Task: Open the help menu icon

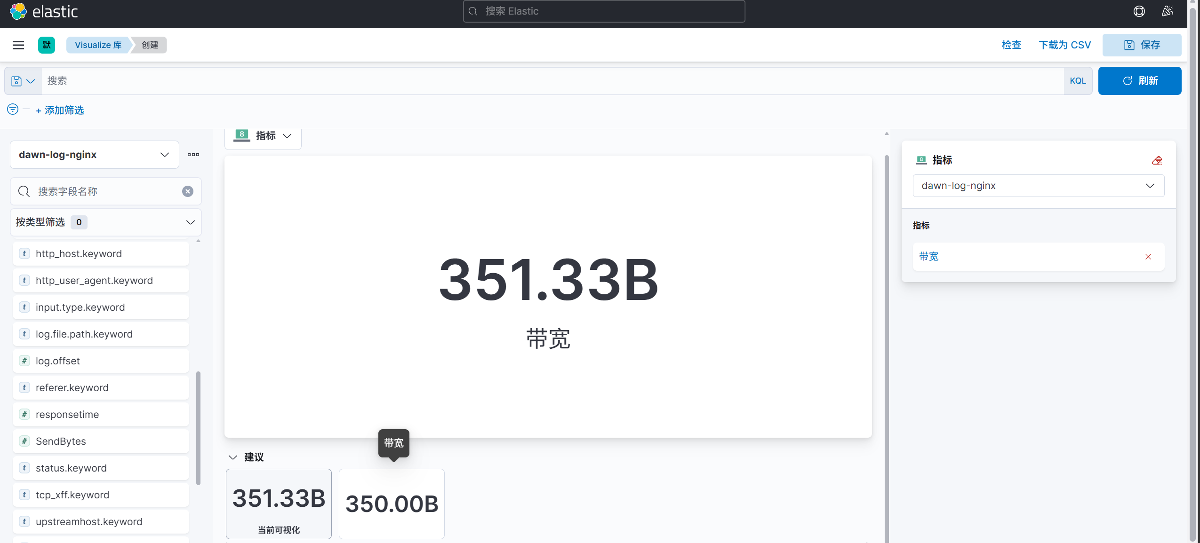Action: click(1139, 11)
